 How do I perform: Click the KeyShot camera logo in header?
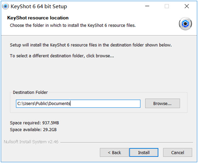coord(185,24)
